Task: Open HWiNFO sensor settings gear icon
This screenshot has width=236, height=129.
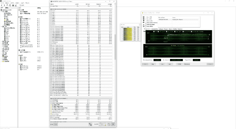Action: point(109,124)
